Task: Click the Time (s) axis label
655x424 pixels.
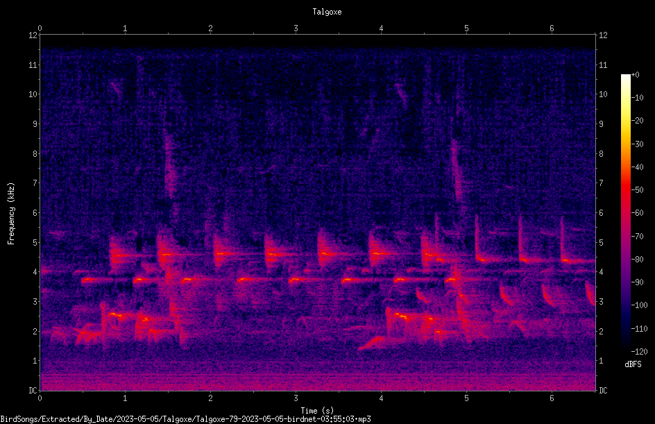Action: (x=317, y=411)
